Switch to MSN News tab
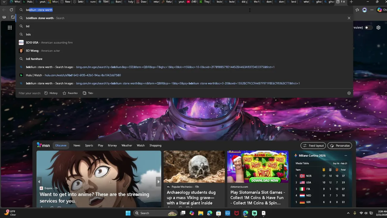This screenshot has height=218, width=387. pos(77,145)
